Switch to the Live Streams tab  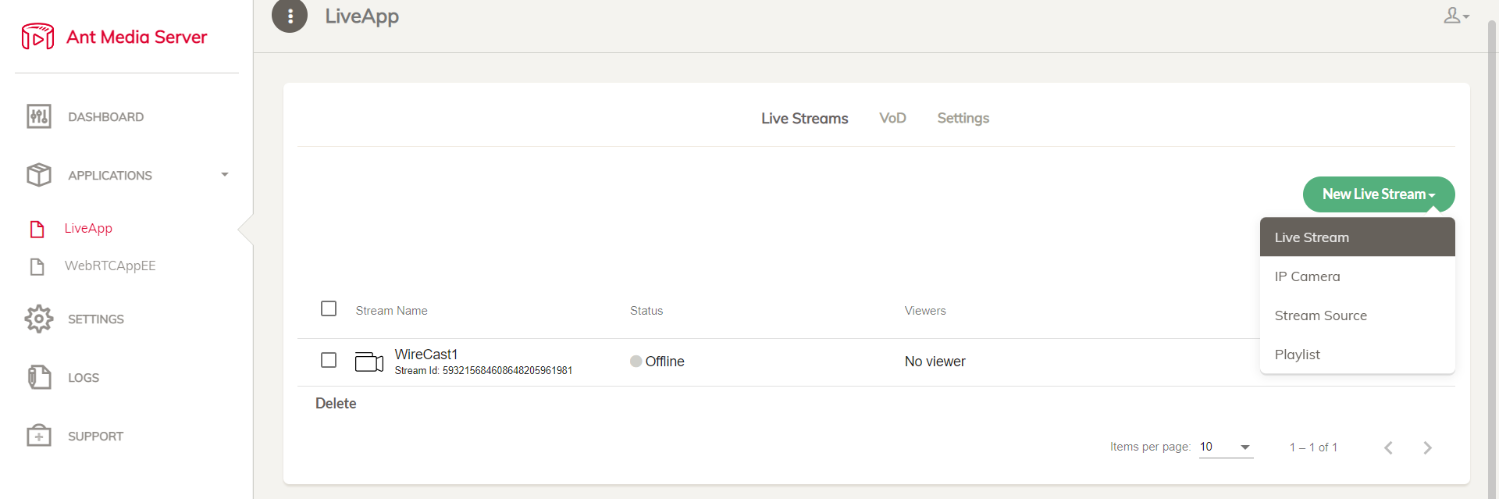(x=805, y=118)
